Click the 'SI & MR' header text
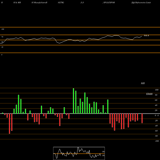This screenshot has width=160, height=160. [x=17, y=3]
